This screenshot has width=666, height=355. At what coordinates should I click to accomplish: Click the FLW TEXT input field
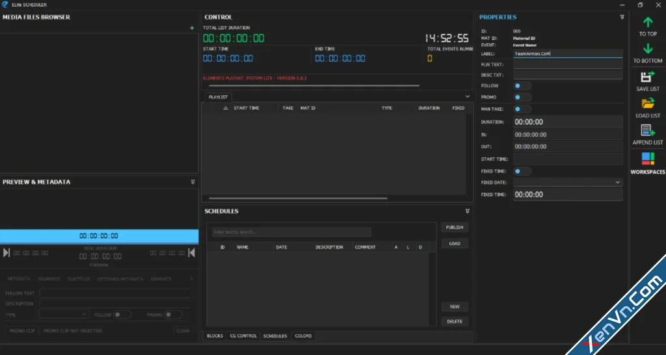(x=568, y=64)
